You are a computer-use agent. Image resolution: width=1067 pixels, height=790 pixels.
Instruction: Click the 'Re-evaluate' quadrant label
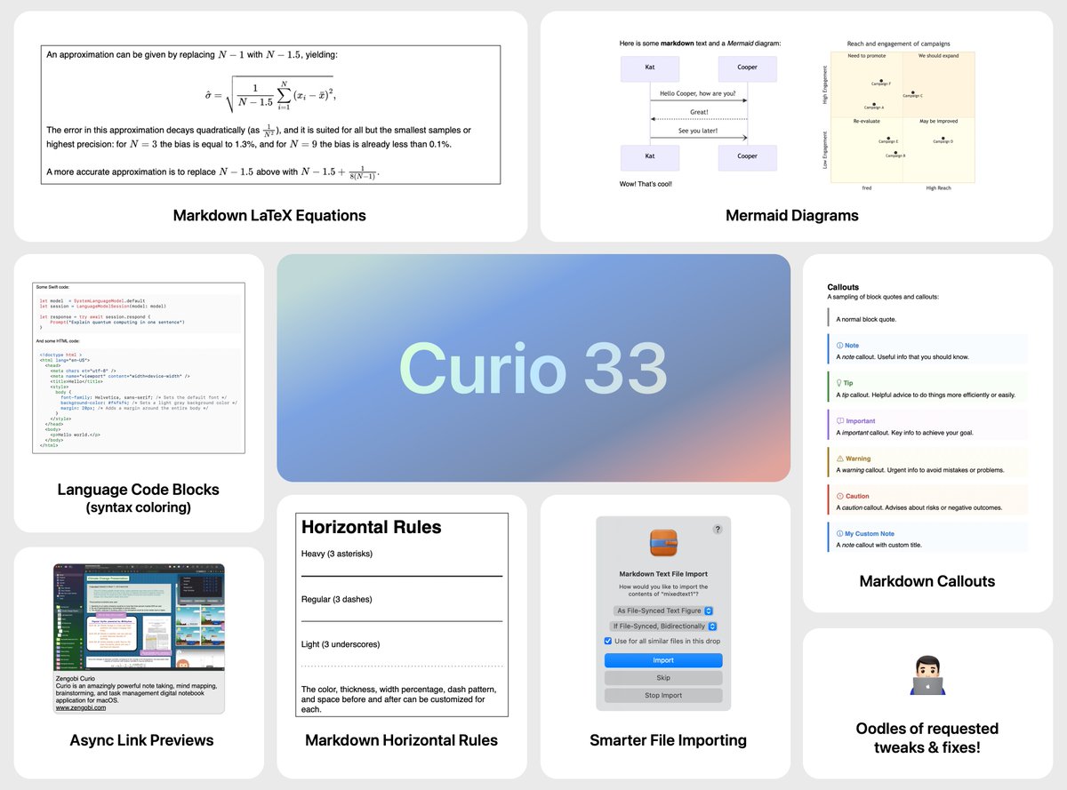click(866, 121)
